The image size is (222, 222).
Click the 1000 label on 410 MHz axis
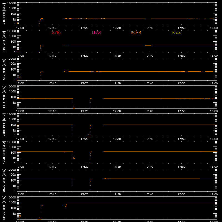[x=12, y=36]
